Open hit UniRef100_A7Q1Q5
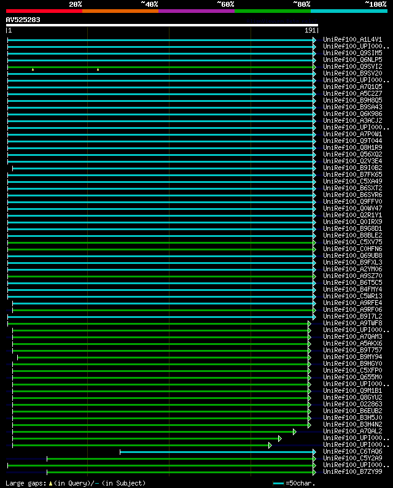The width and height of the screenshot is (393, 488). tap(352, 87)
